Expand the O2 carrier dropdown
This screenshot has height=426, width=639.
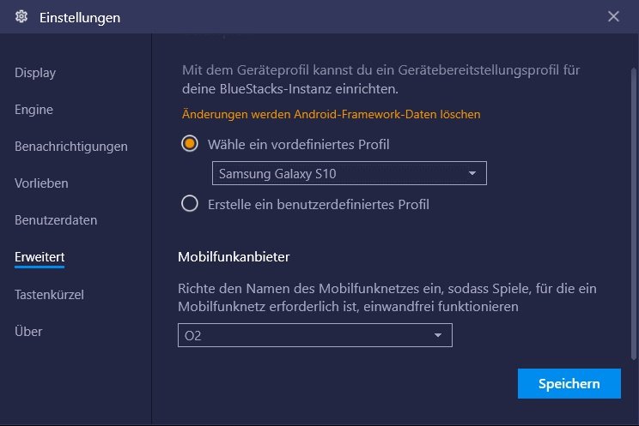(314, 335)
